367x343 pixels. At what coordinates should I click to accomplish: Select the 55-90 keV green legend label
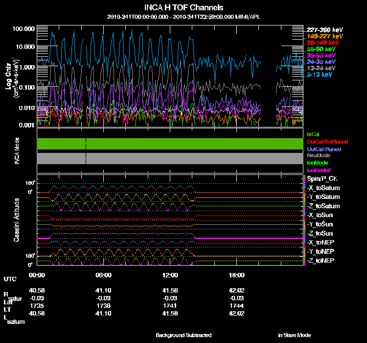[321, 49]
